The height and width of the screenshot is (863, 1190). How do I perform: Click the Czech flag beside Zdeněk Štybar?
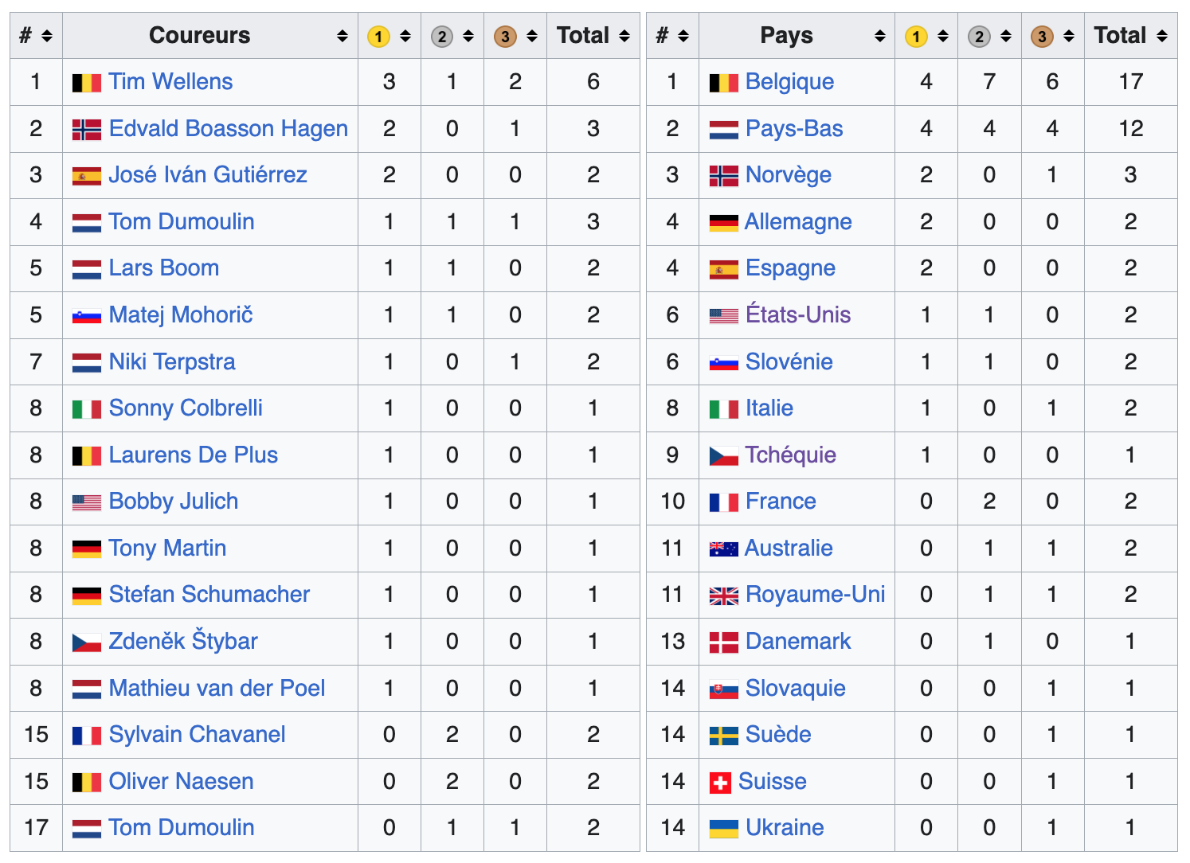(87, 642)
